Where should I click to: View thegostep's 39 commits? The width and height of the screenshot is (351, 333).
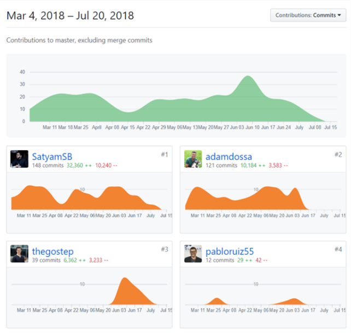coord(46,260)
